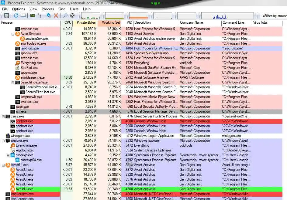Screen dimensions: 287x200
Task: Sort by the CPU column header
Action: click(x=67, y=23)
